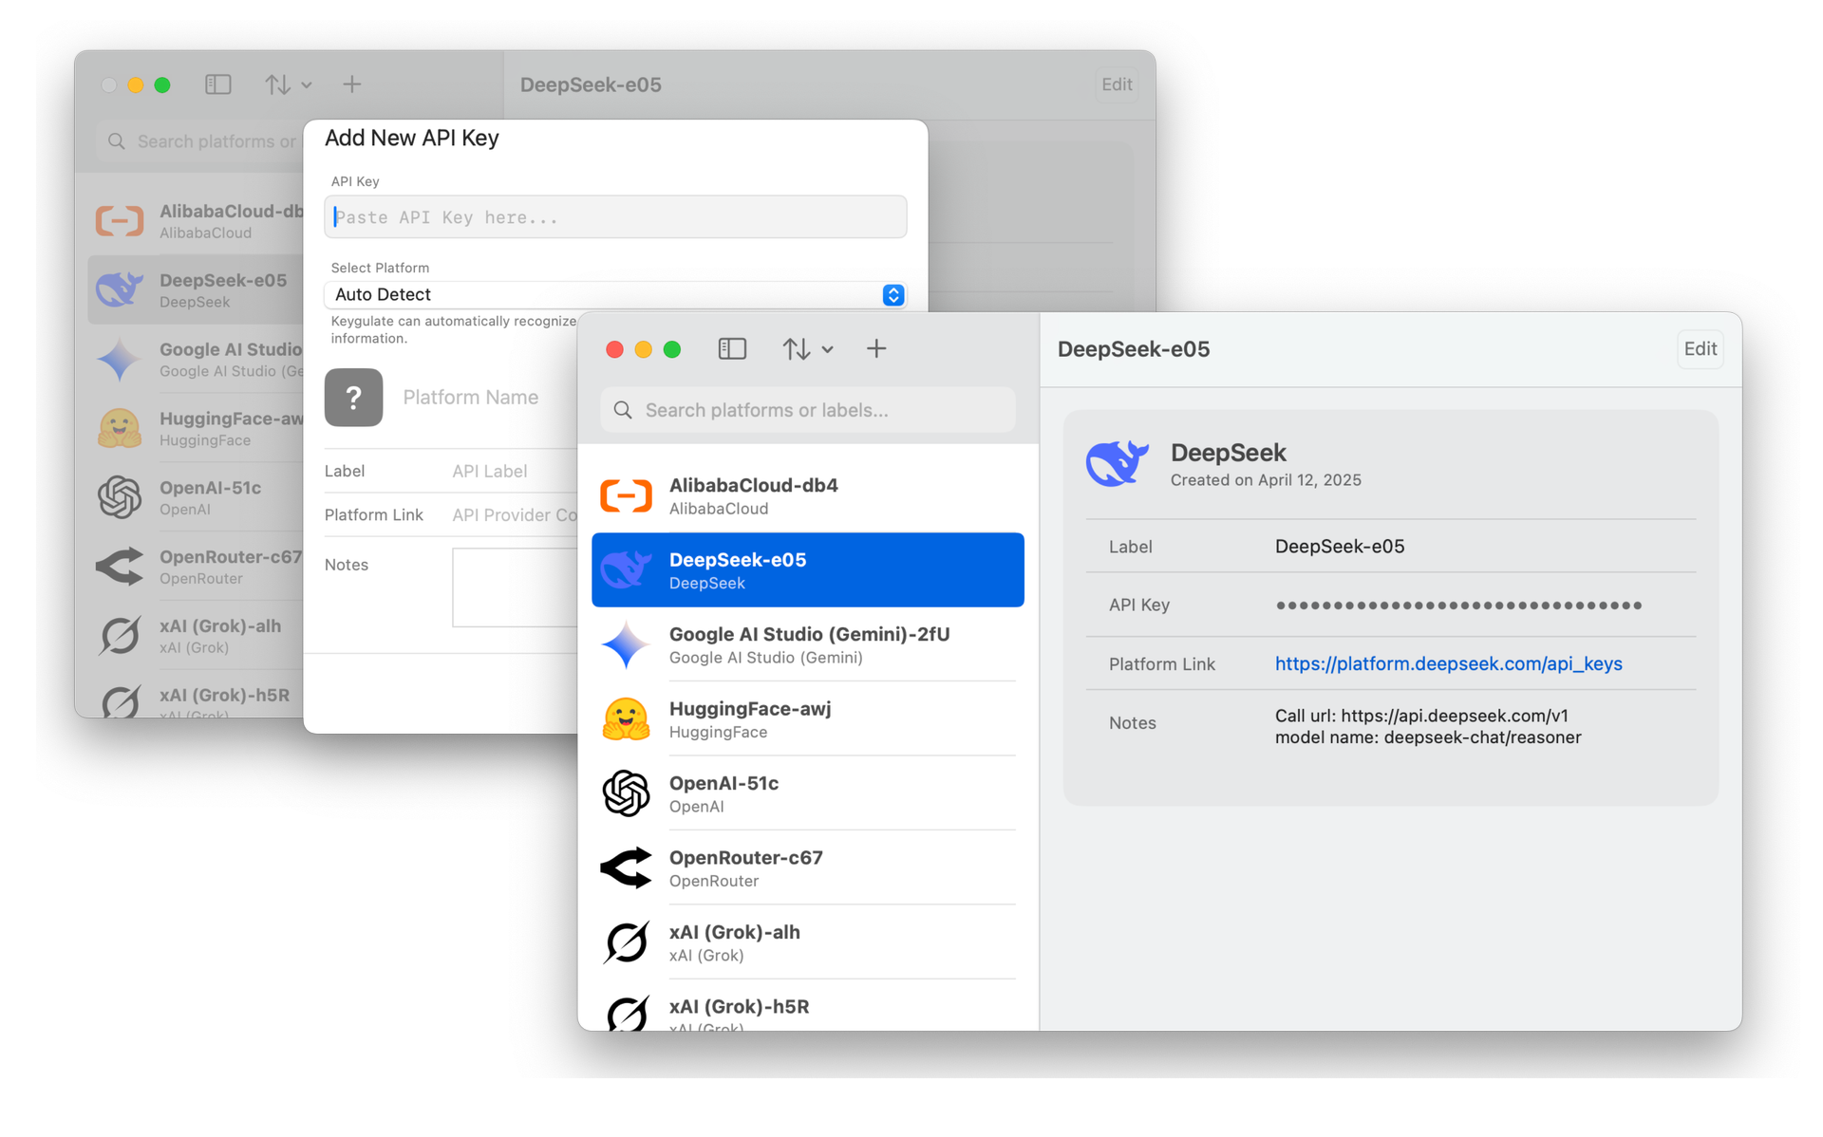1823x1137 pixels.
Task: Add new API key with plus in front window
Action: 876,349
